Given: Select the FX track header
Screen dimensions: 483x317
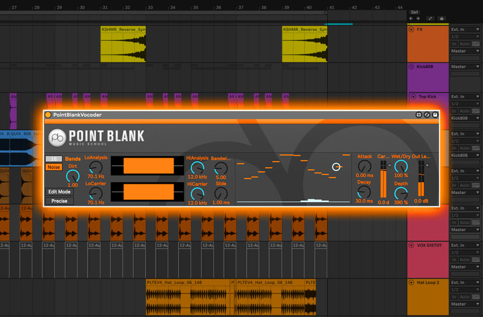Looking at the screenshot, I should click(428, 44).
